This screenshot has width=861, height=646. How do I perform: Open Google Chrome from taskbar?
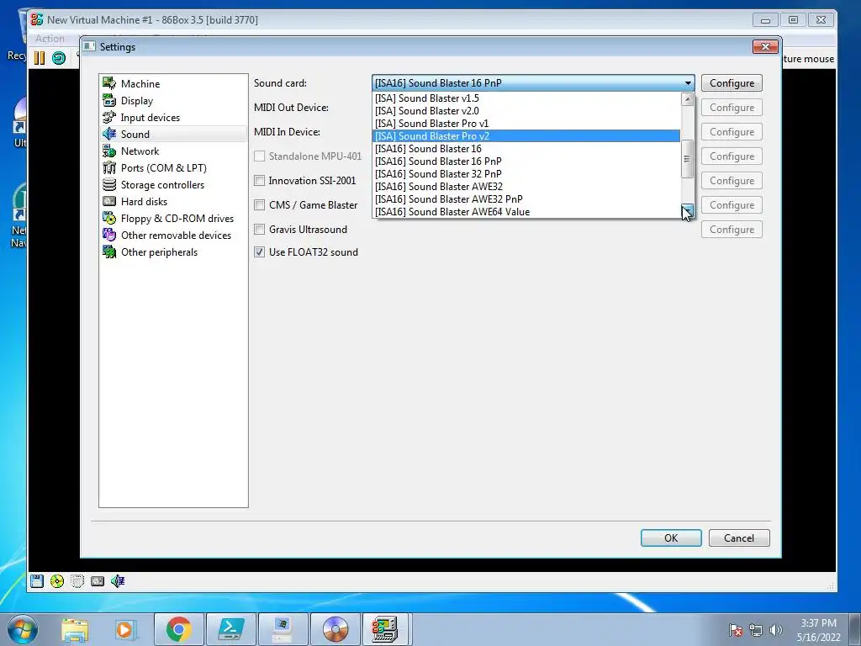[178, 629]
